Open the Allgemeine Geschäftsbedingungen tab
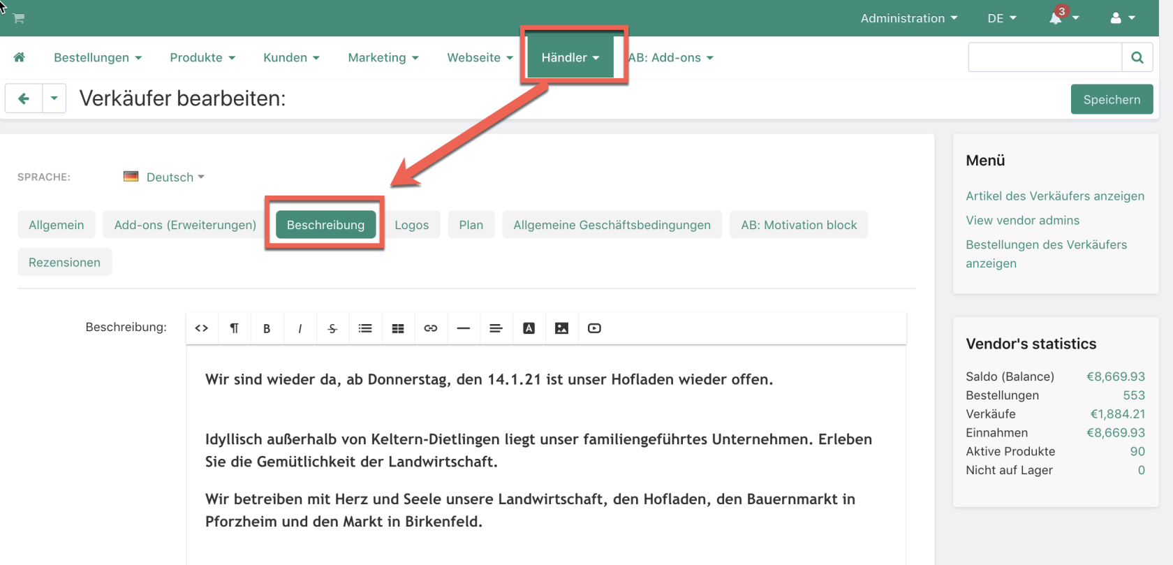 click(612, 225)
